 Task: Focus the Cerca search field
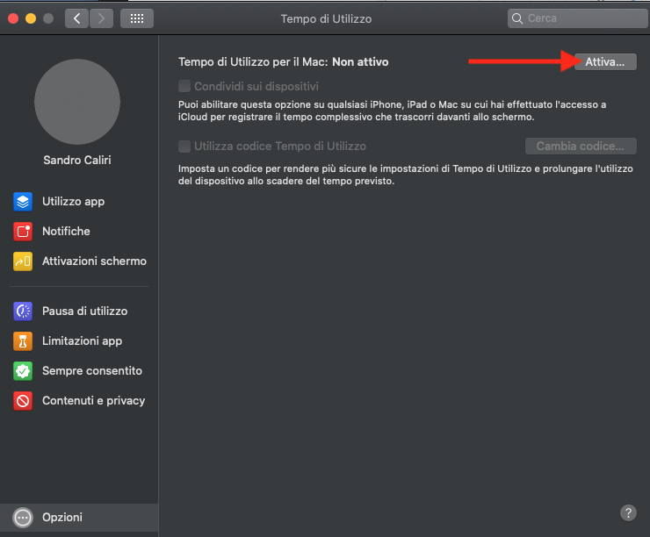point(578,18)
